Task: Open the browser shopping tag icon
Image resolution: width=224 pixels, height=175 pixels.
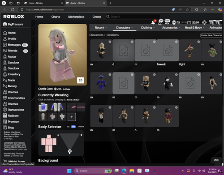Action: coord(173,9)
